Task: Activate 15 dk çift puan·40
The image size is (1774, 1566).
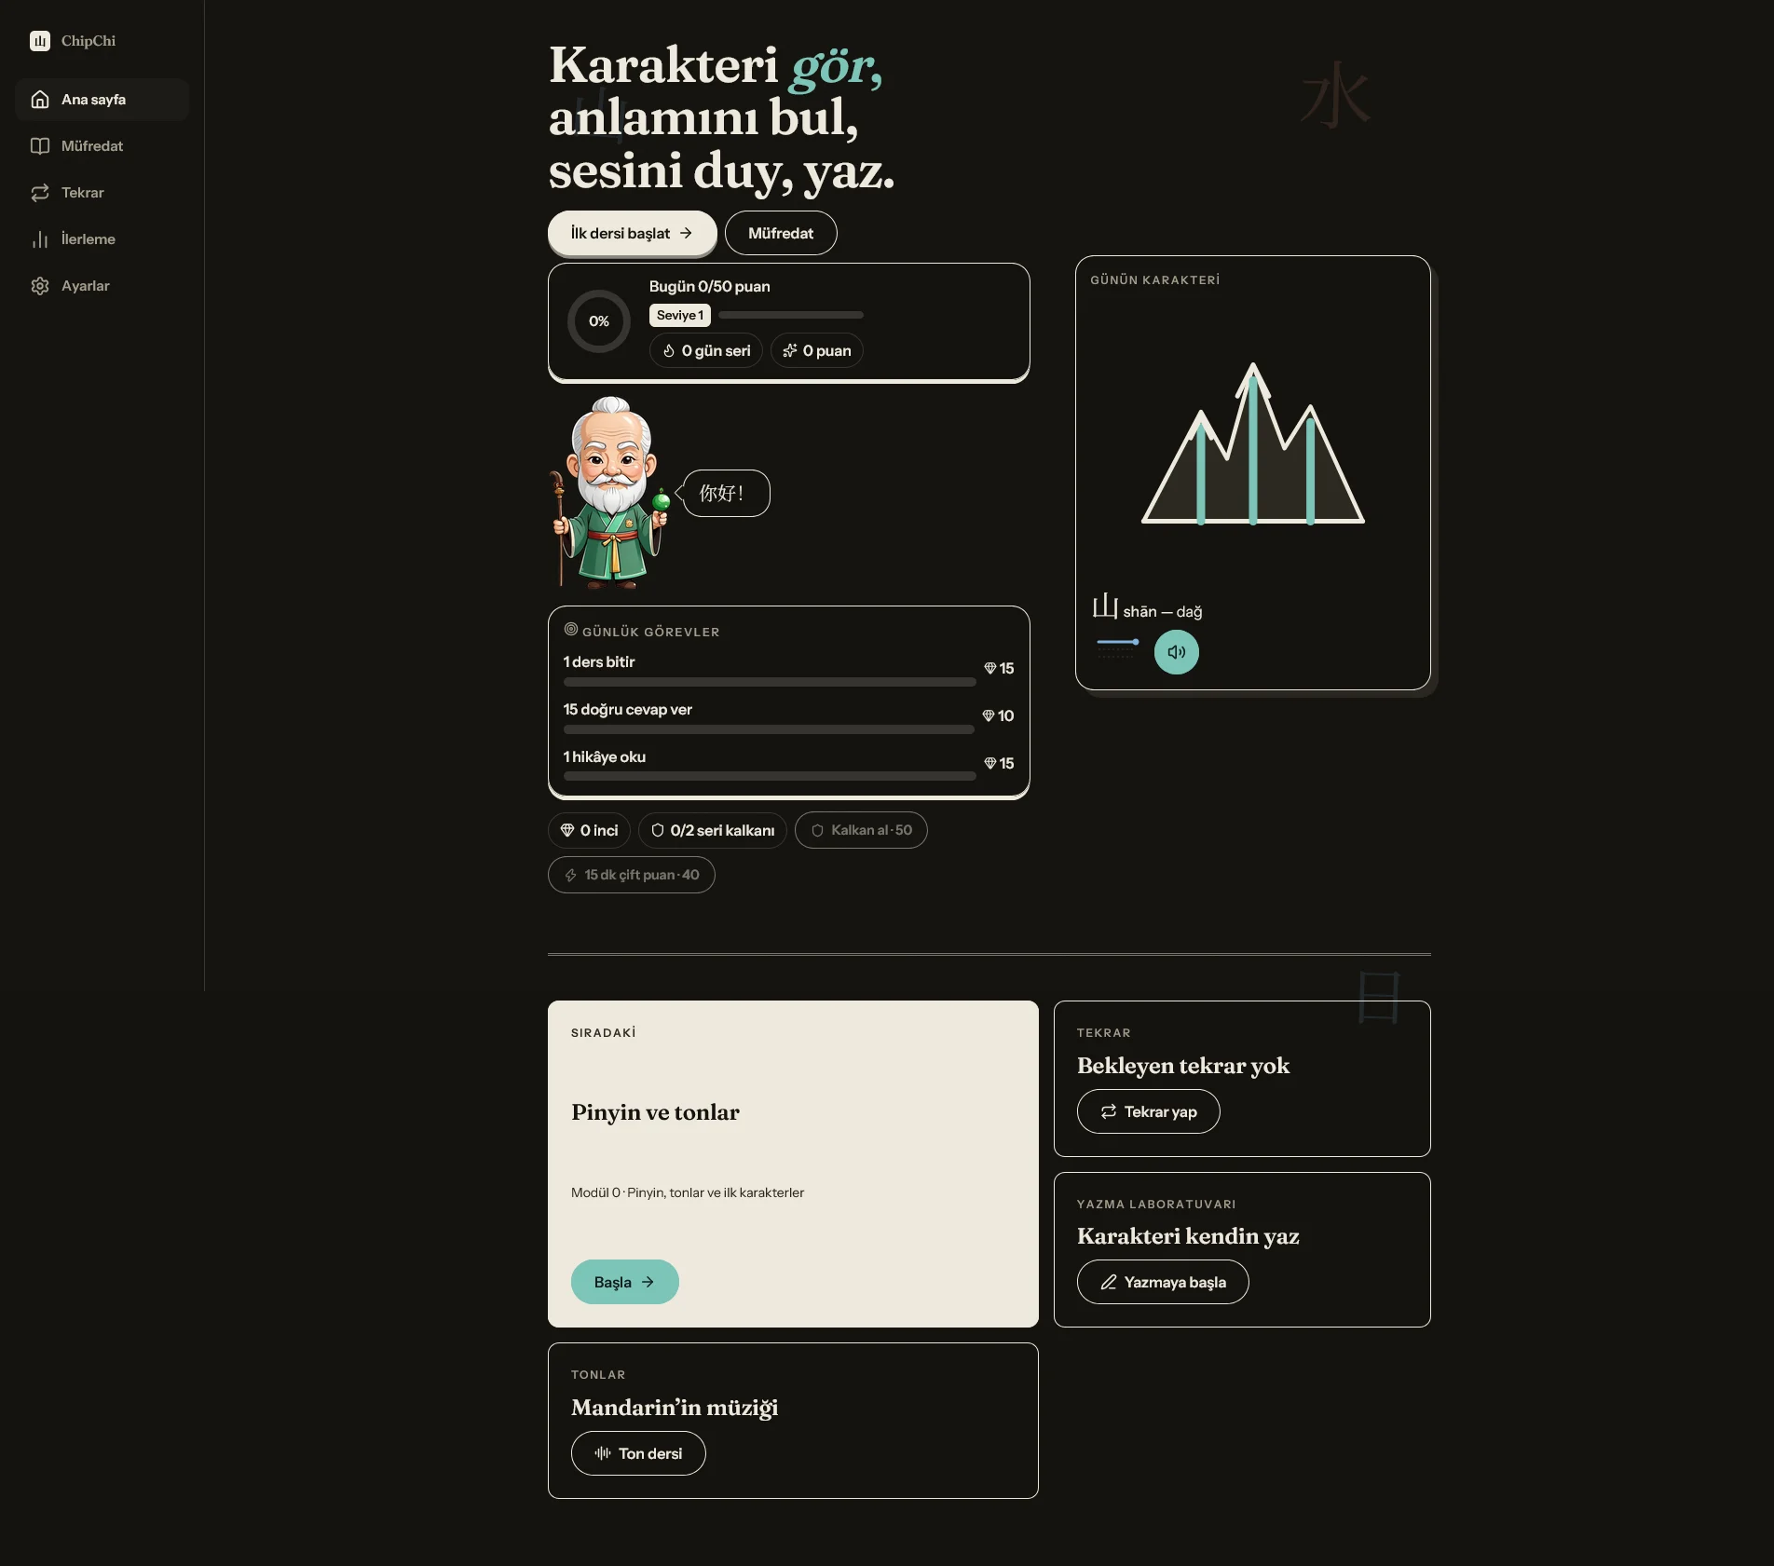Action: (x=632, y=875)
